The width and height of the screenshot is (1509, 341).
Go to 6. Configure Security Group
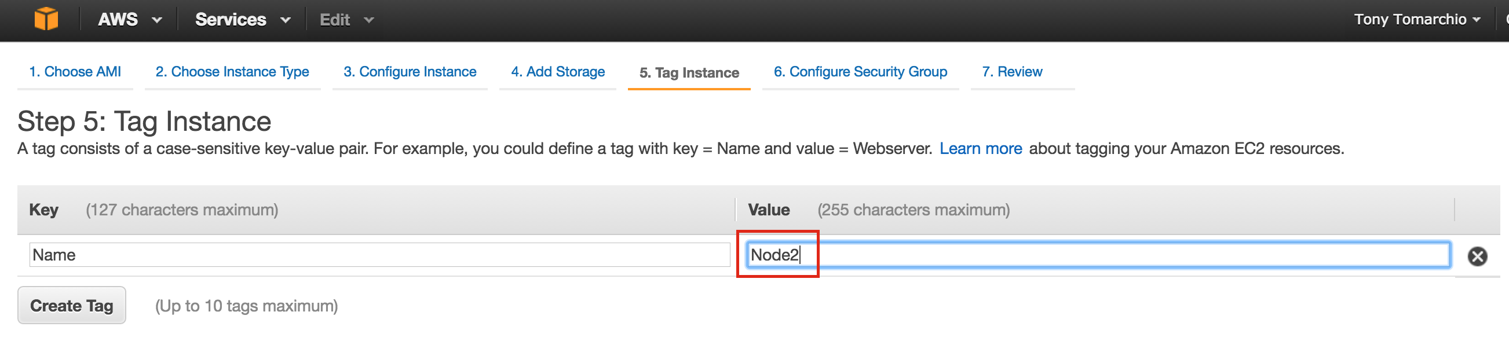click(860, 71)
